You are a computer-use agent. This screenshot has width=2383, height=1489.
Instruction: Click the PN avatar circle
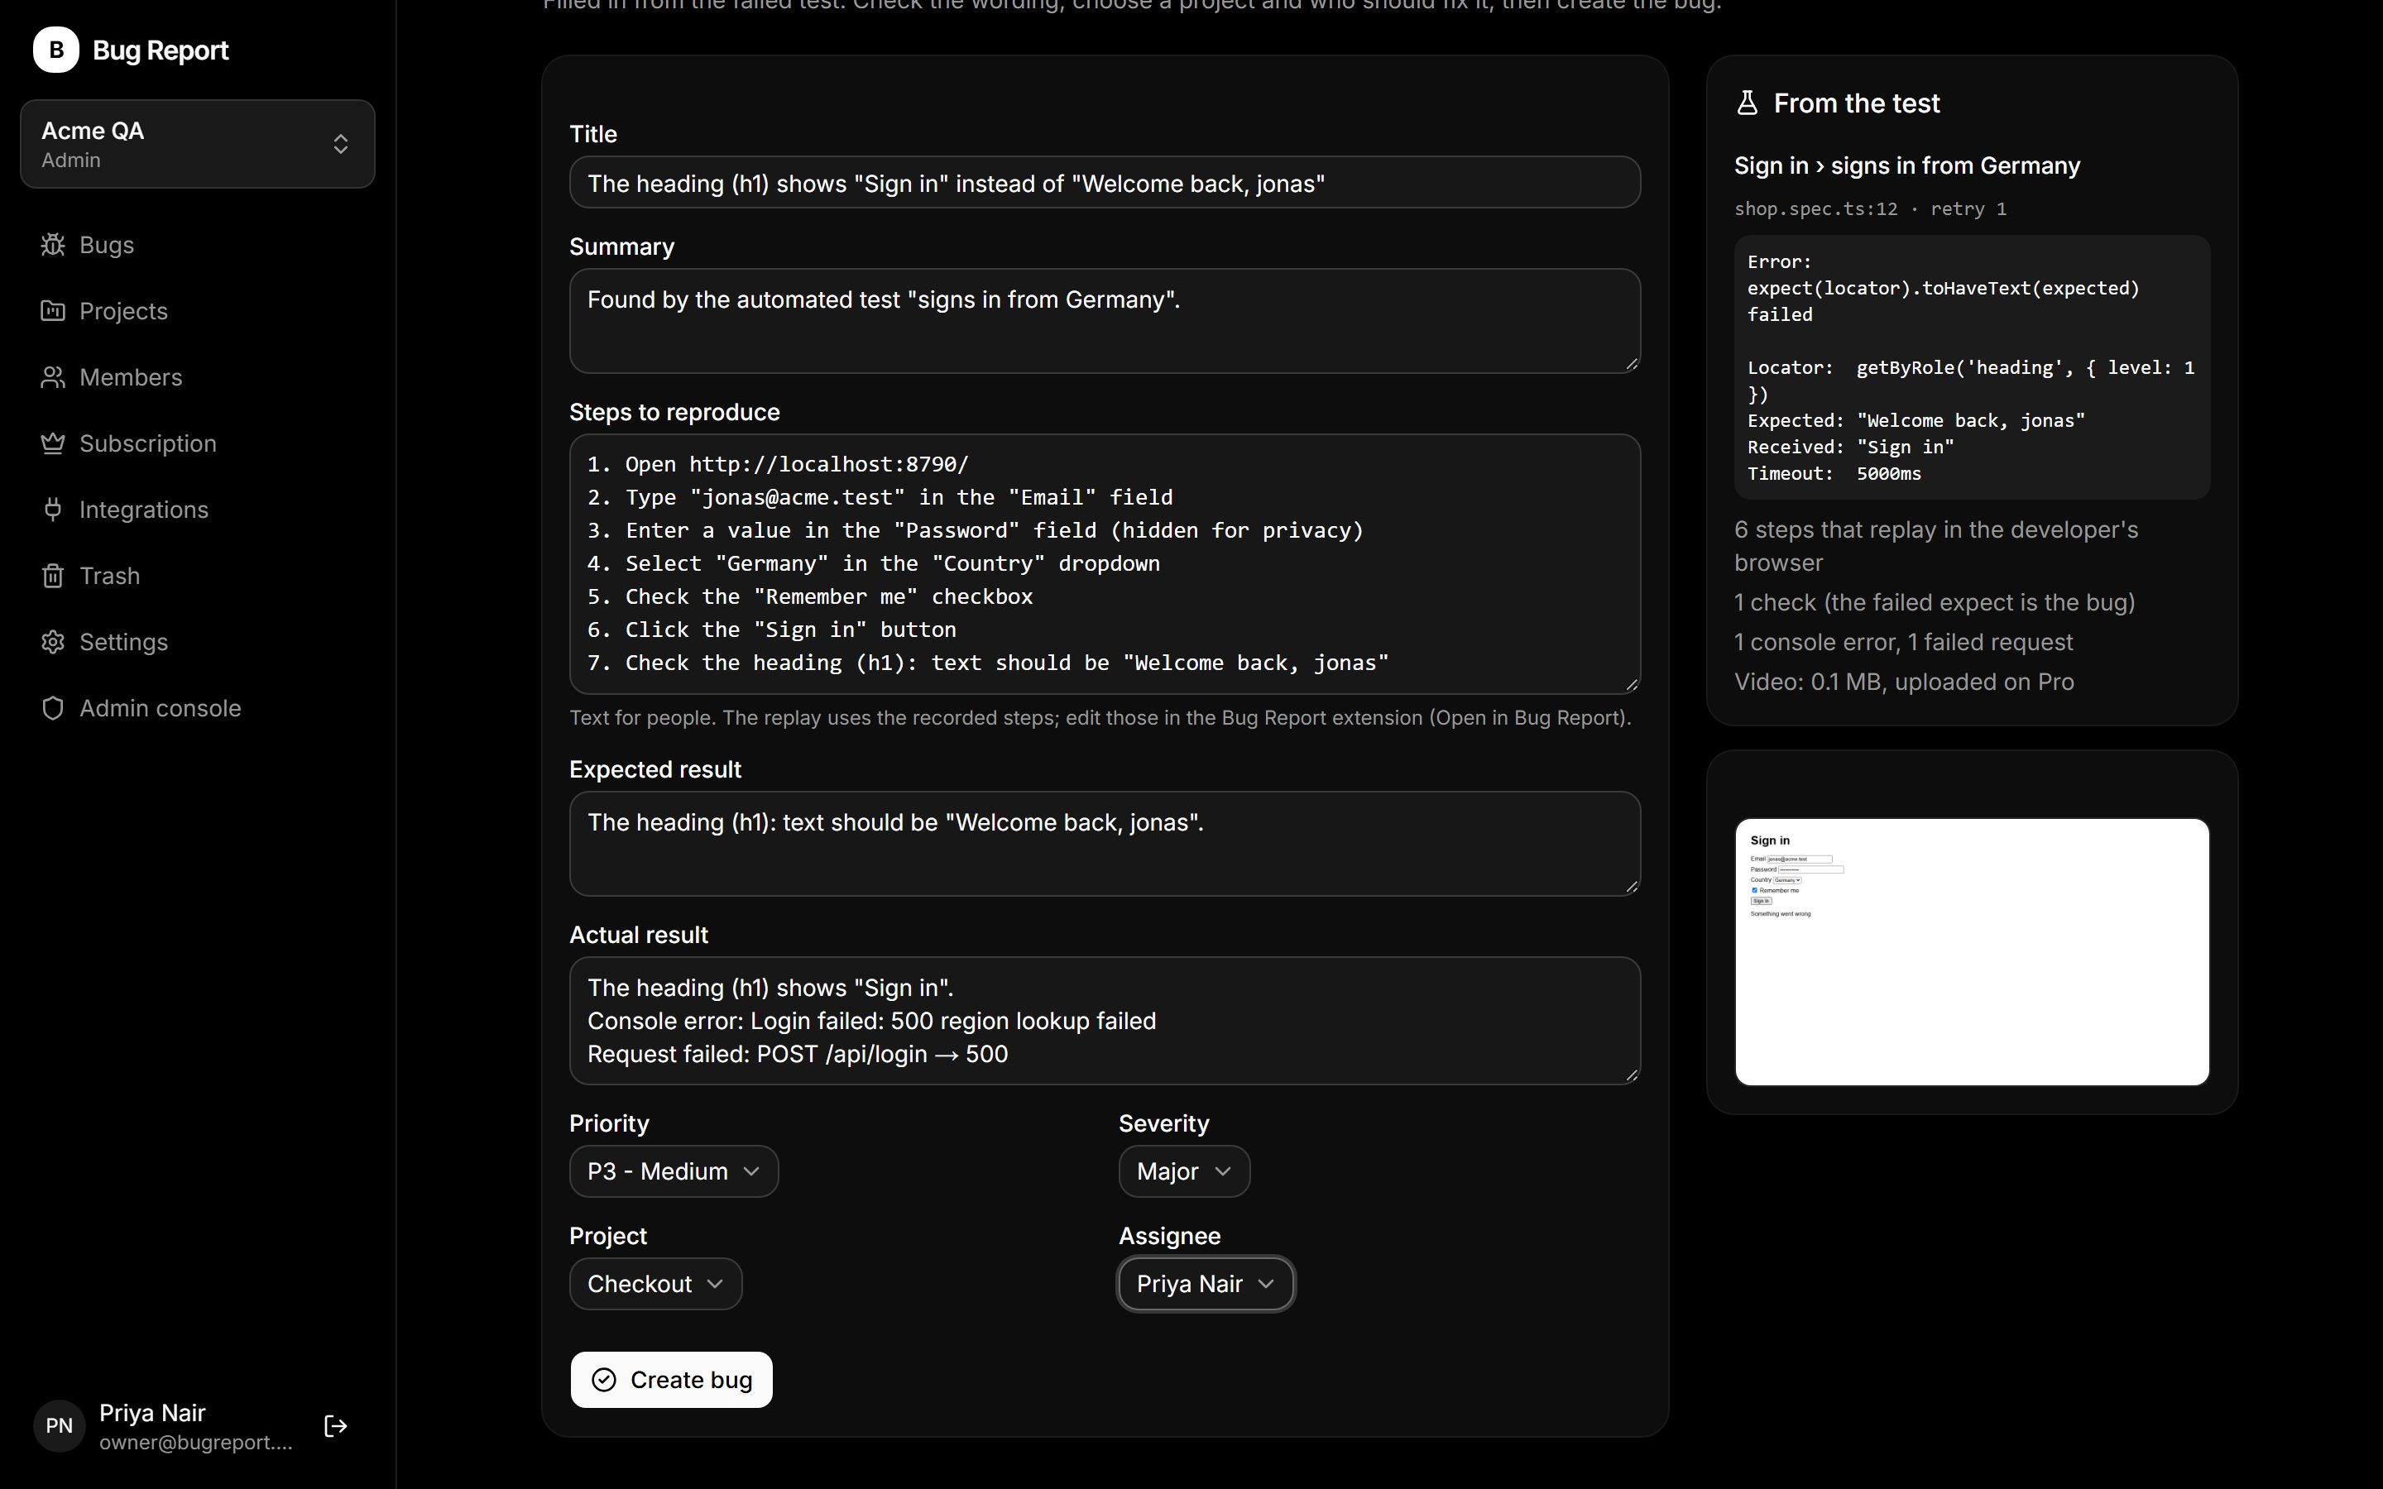[x=59, y=1426]
